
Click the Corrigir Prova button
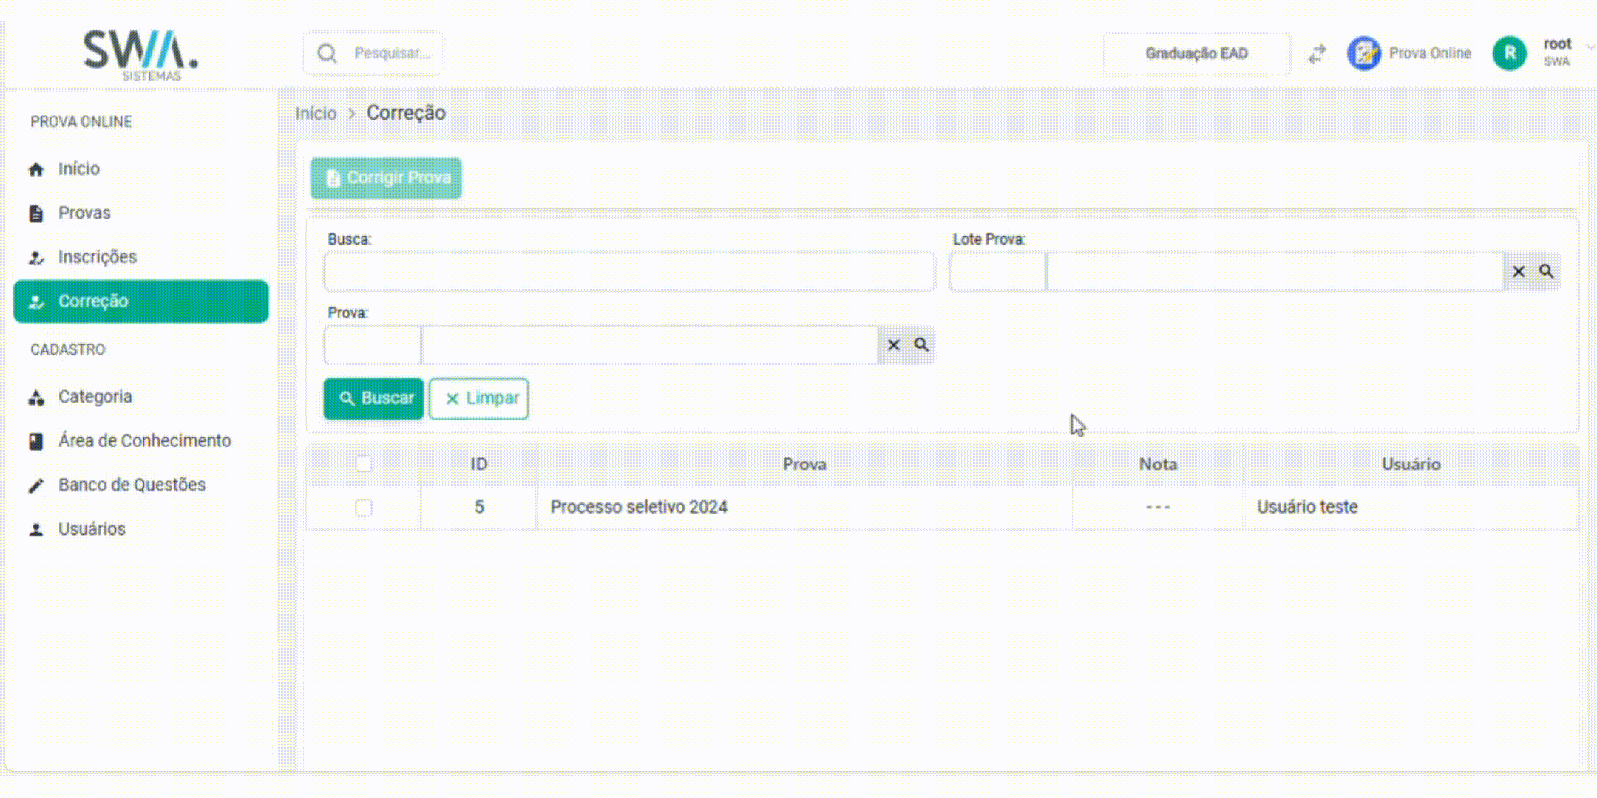click(386, 178)
